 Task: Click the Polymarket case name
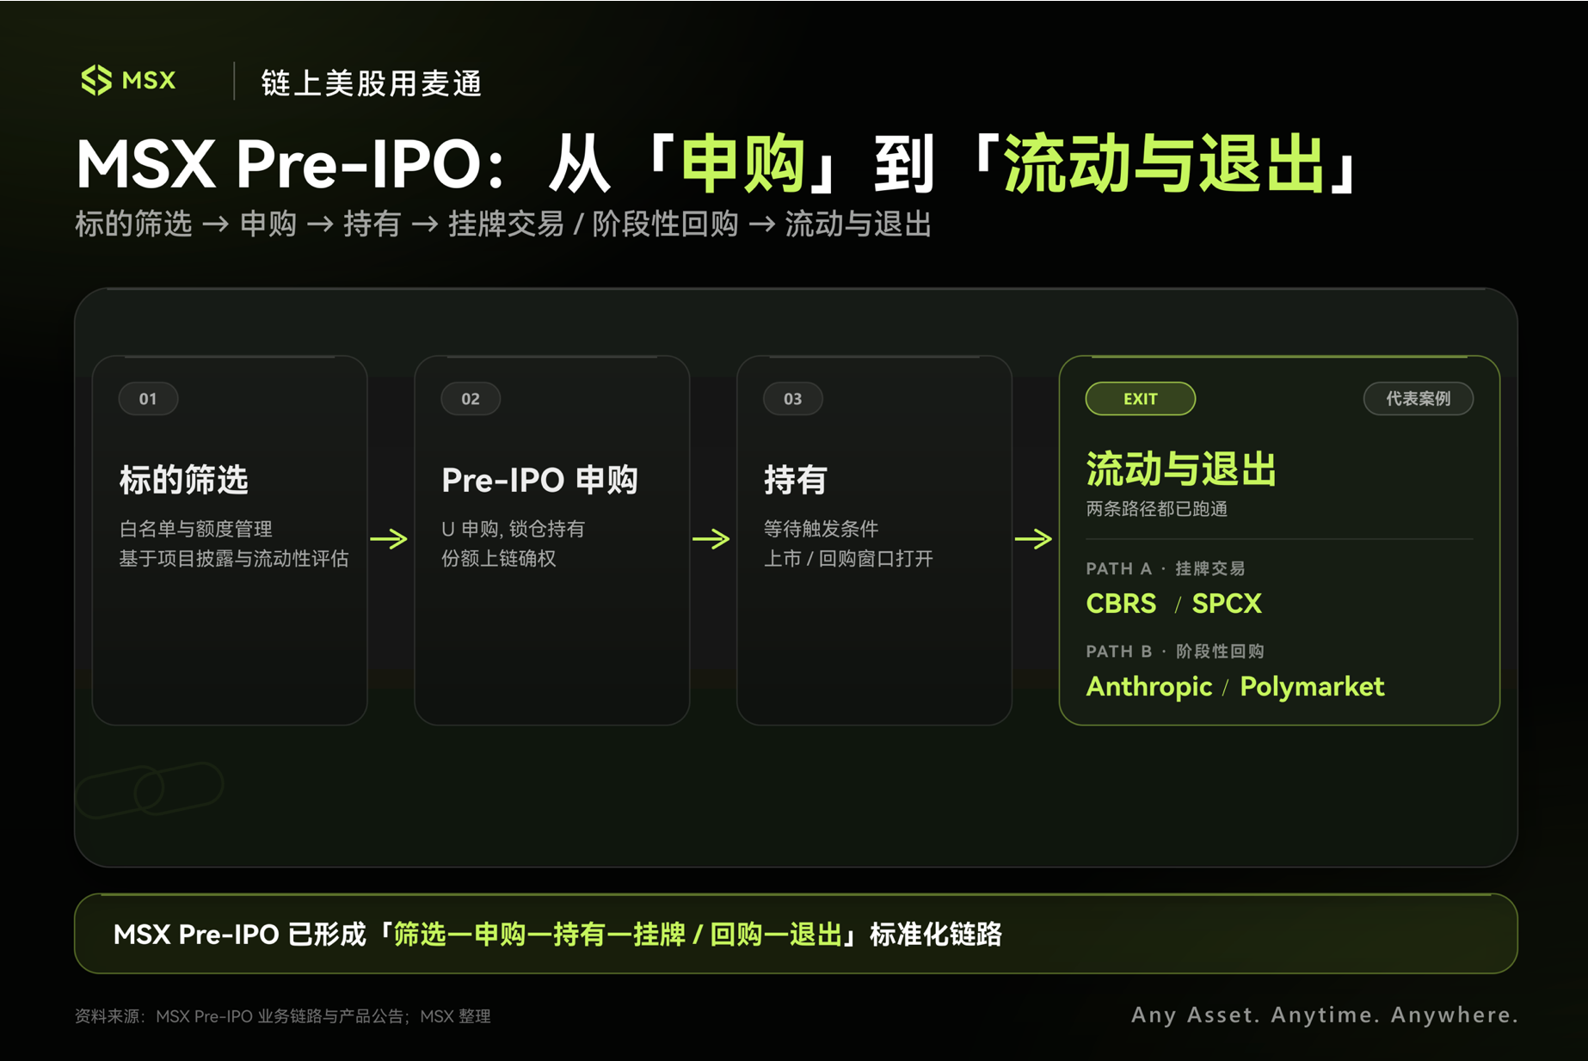[1312, 687]
